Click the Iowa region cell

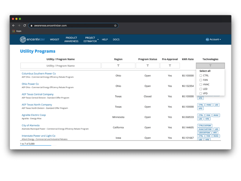[118, 138]
